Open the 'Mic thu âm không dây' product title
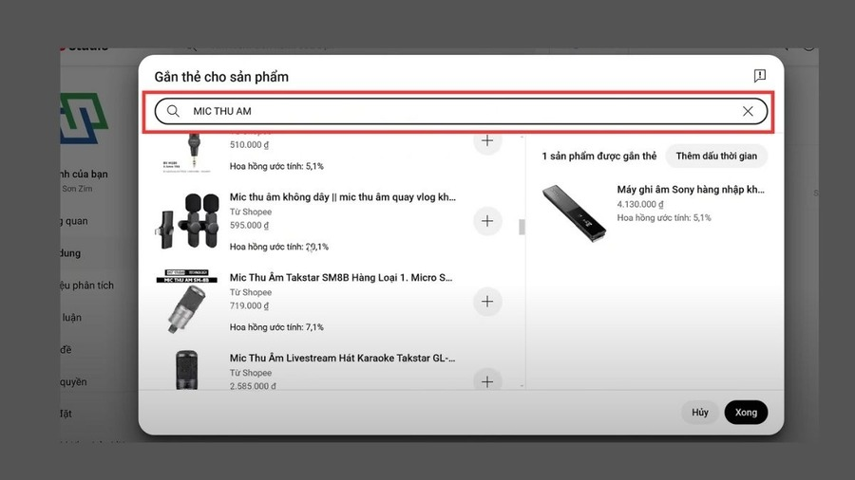Image resolution: width=855 pixels, height=480 pixels. click(x=342, y=197)
